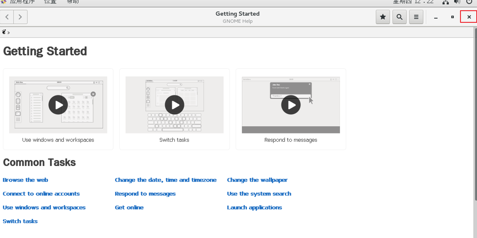This screenshot has height=238, width=477.
Task: Open the search magnifier button
Action: [399, 17]
